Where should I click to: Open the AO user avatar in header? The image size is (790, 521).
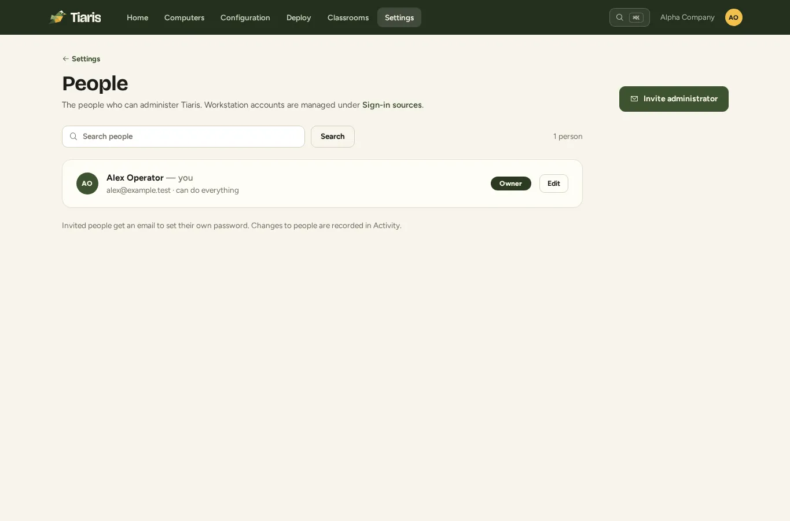pyautogui.click(x=733, y=17)
